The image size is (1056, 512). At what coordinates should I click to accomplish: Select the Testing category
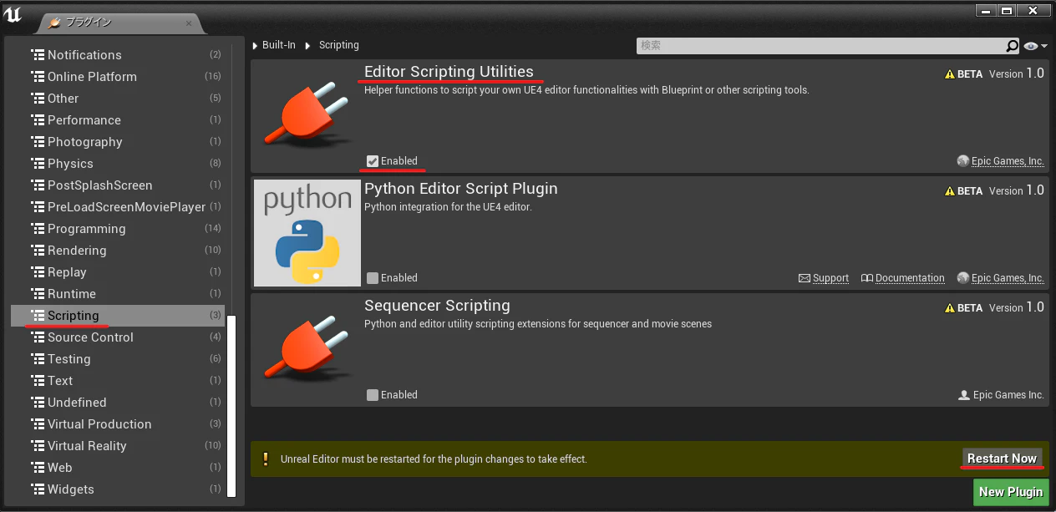(x=118, y=359)
